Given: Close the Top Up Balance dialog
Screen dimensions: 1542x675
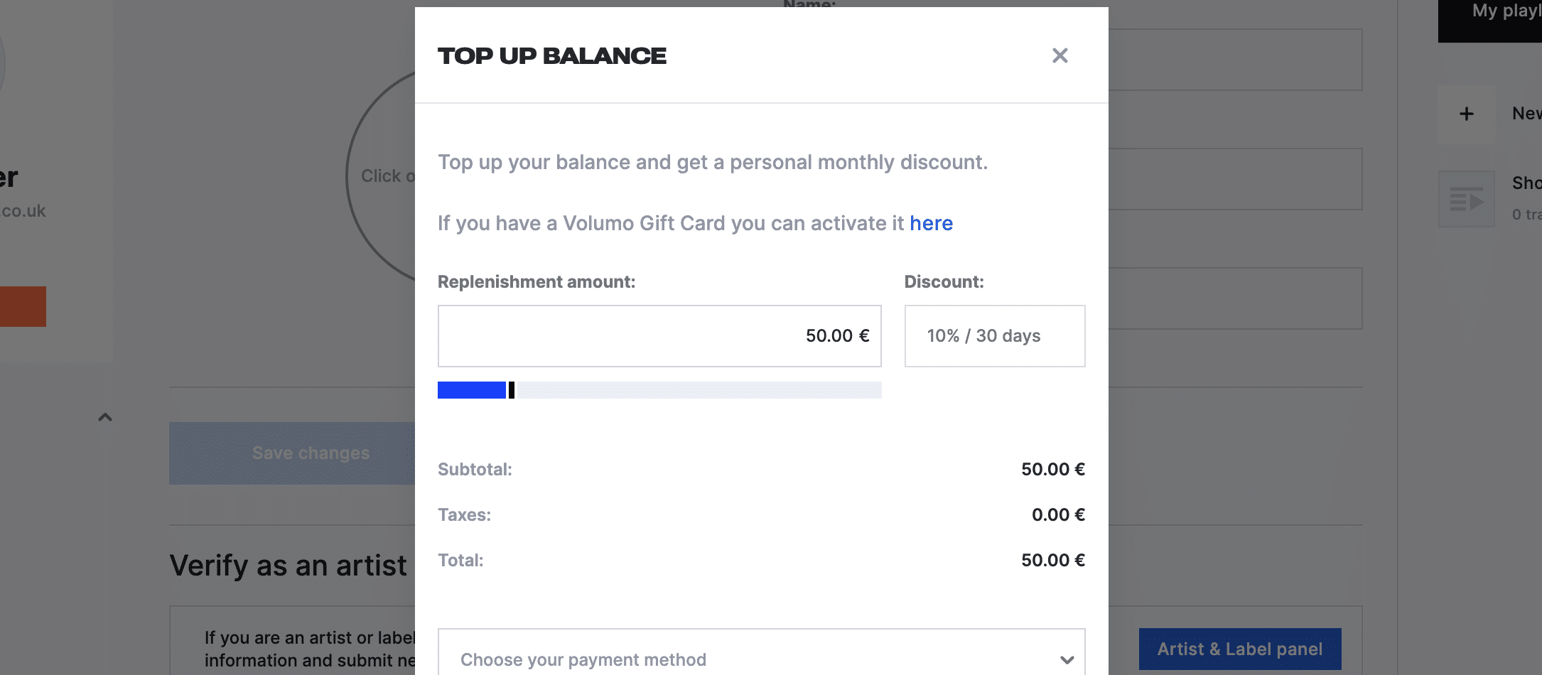Looking at the screenshot, I should click(x=1060, y=55).
